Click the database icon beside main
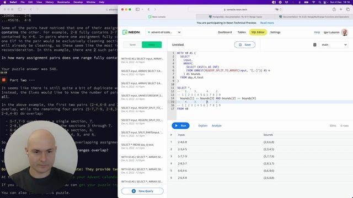This screenshot has height=198, width=353. coord(315,45)
